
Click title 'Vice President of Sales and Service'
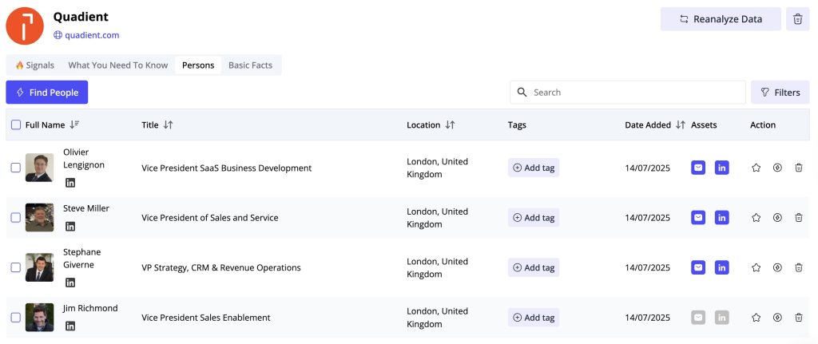click(210, 217)
